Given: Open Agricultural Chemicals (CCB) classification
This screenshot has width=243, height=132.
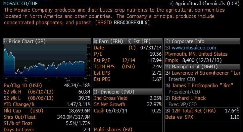Looking at the screenshot, I should 205,4.
